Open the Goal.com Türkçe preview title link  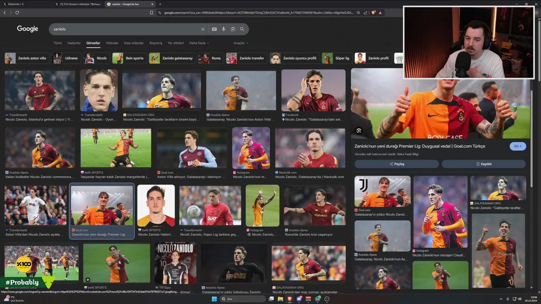pos(420,146)
